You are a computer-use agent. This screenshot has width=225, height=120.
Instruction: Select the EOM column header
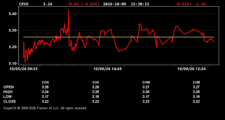point(196,82)
